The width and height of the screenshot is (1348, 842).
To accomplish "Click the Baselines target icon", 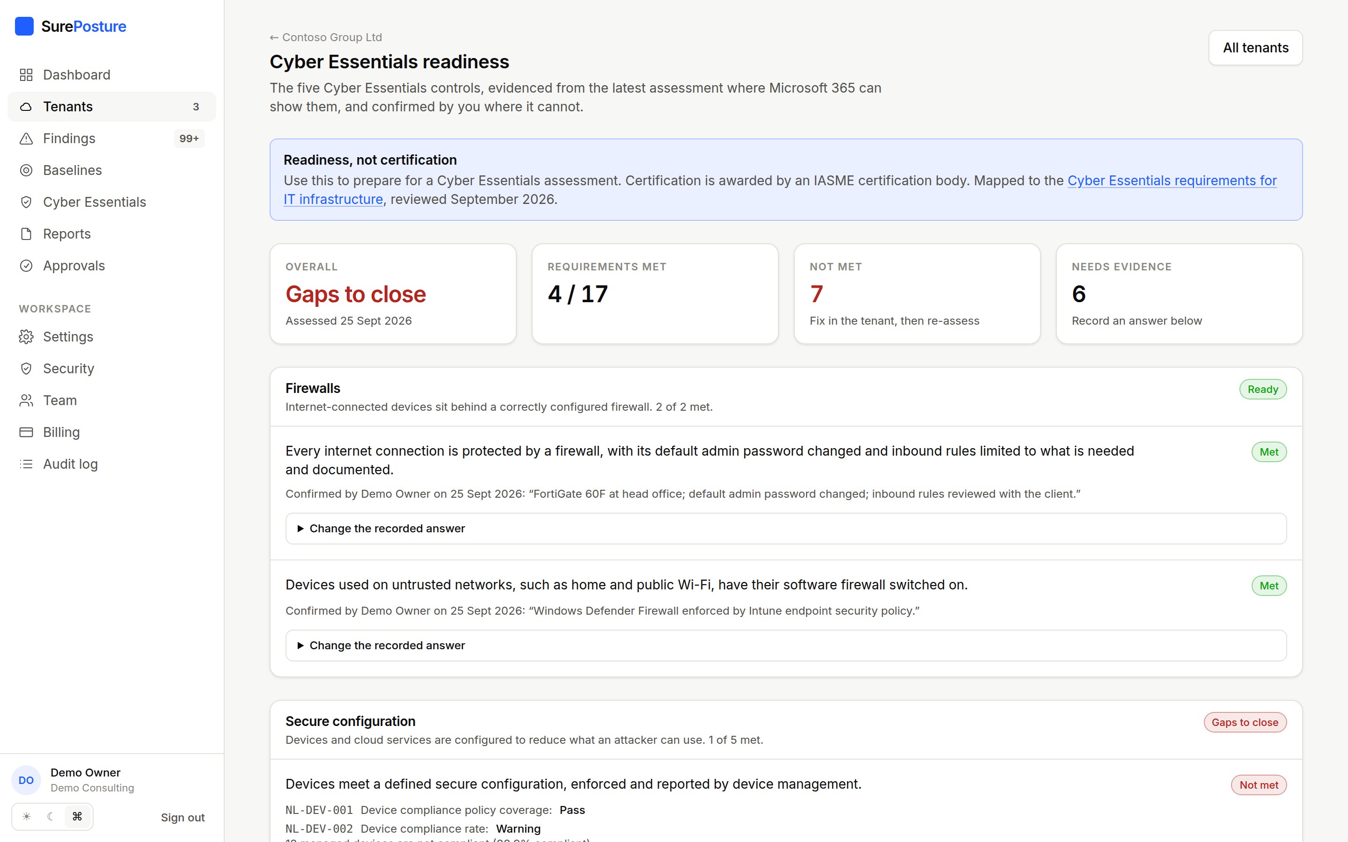I will pos(26,170).
